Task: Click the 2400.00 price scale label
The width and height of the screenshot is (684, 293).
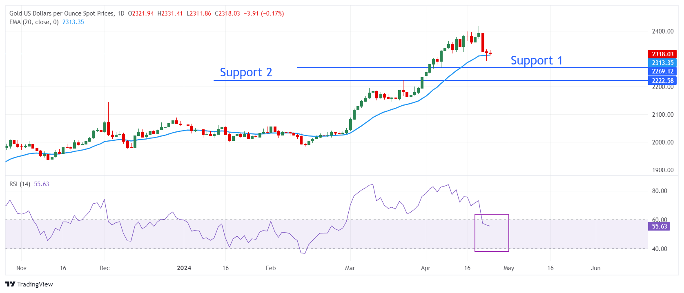Action: coord(662,31)
